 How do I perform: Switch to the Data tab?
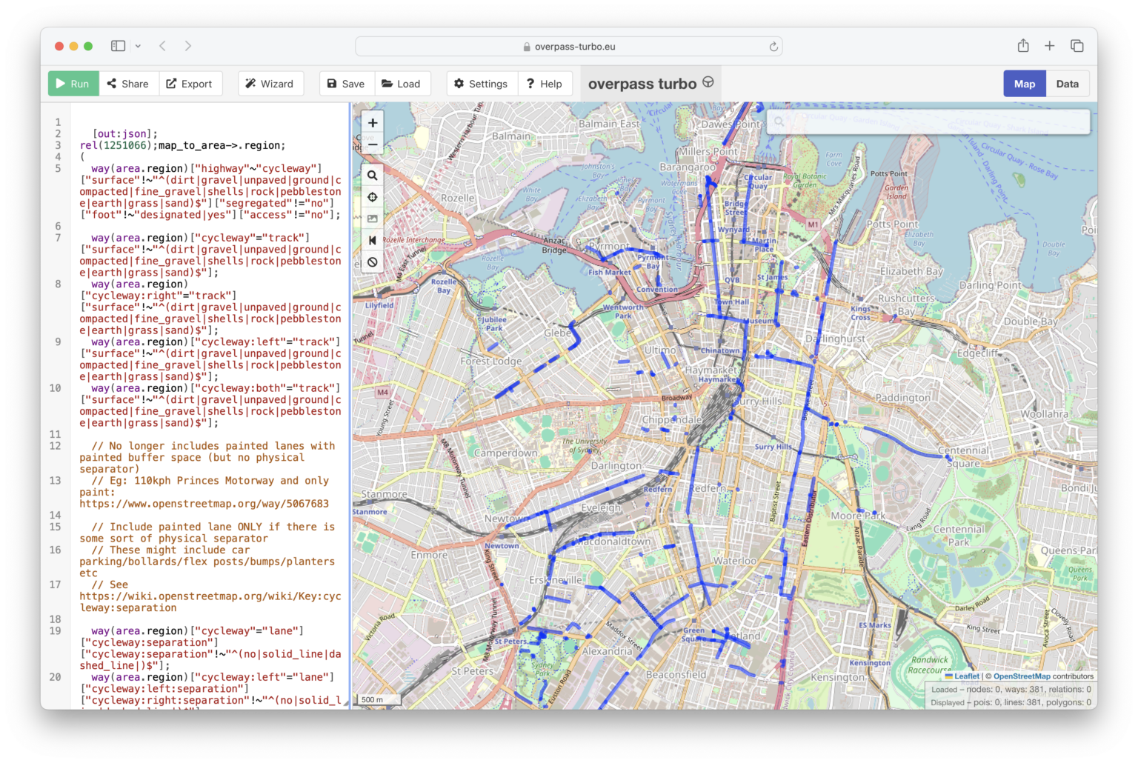tap(1067, 84)
